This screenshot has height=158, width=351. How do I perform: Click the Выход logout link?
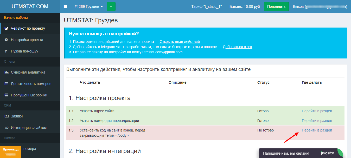320,6
